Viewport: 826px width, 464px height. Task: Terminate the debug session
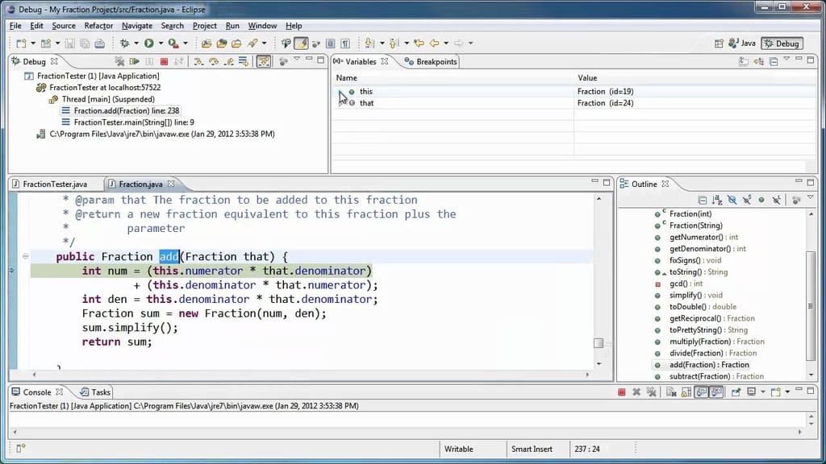tap(164, 61)
